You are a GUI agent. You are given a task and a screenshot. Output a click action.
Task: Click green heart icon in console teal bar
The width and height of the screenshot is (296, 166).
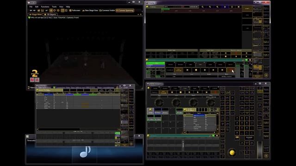[x=213, y=136]
